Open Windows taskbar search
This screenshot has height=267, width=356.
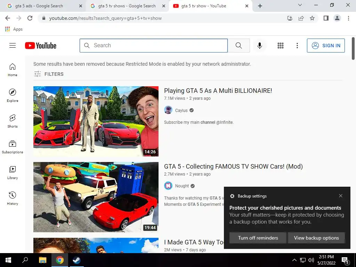[x=25, y=260]
